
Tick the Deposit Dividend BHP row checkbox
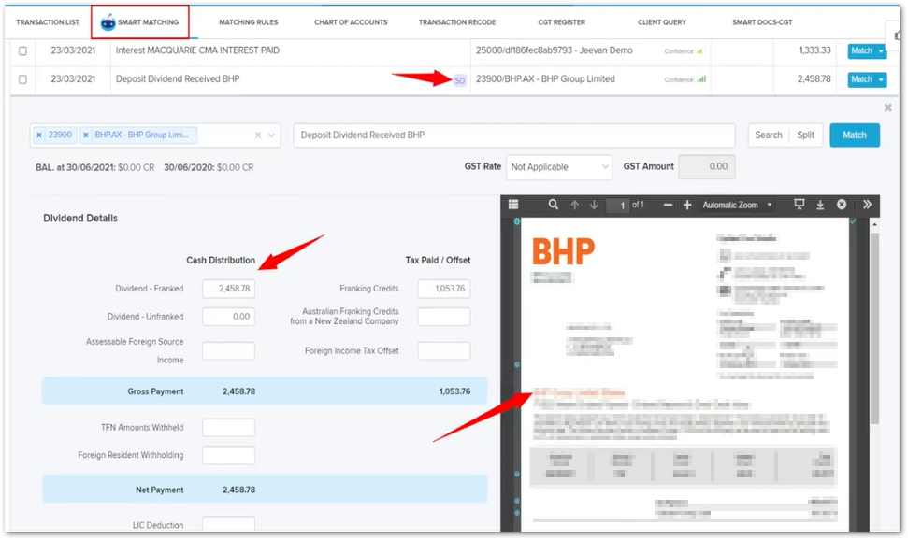[x=23, y=79]
